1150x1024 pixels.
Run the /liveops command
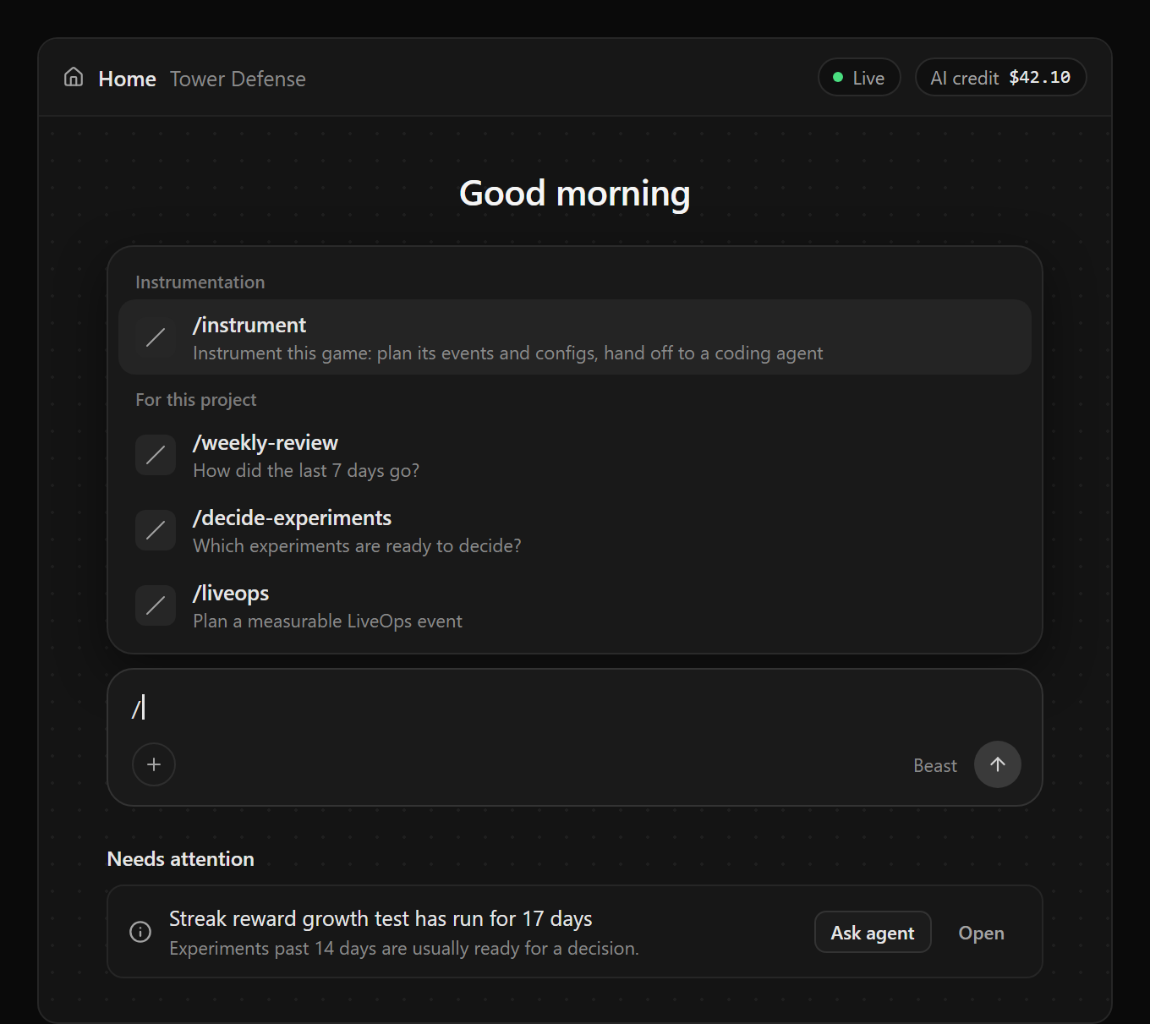pyautogui.click(x=575, y=605)
